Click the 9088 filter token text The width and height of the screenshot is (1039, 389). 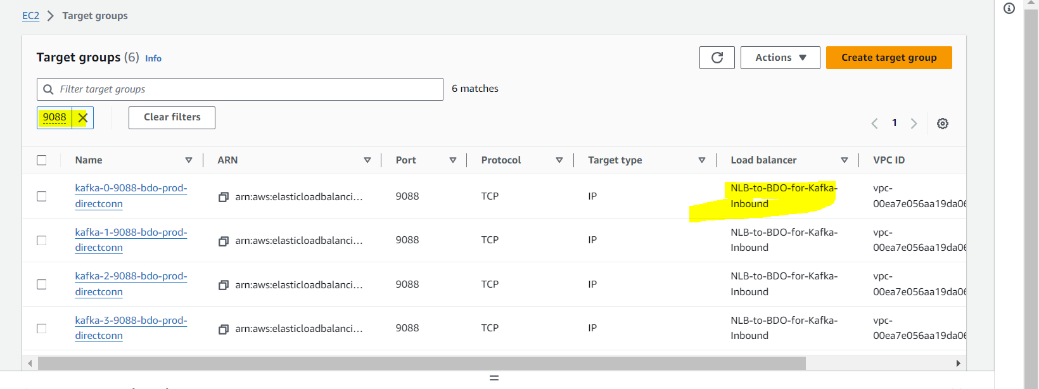click(x=54, y=117)
